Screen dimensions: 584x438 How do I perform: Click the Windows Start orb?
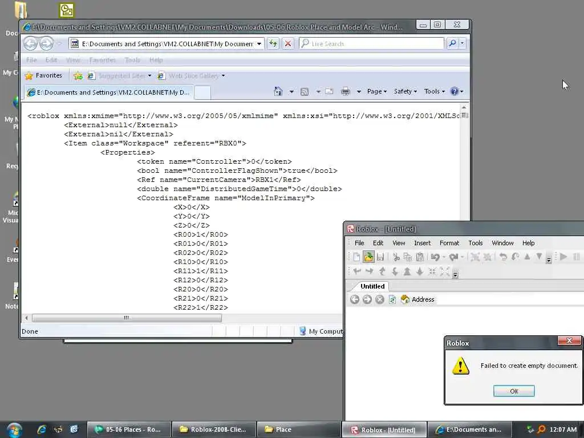(14, 429)
